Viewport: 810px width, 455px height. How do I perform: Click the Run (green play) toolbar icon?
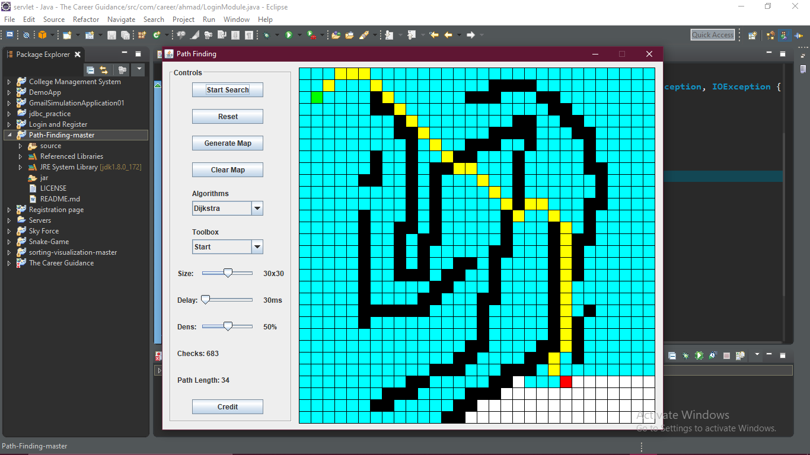289,35
